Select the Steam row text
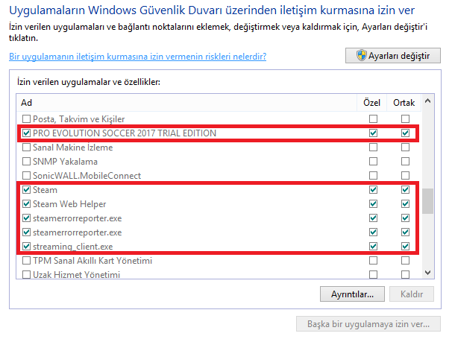Viewport: 452px width, 342px height. 45,190
